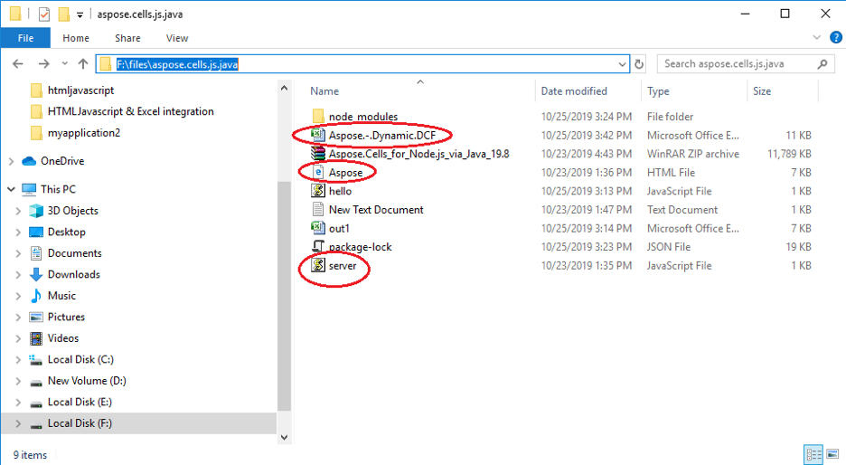The width and height of the screenshot is (846, 465).
Task: Click the Desktop folder icon in navigation pane
Action: pos(36,232)
